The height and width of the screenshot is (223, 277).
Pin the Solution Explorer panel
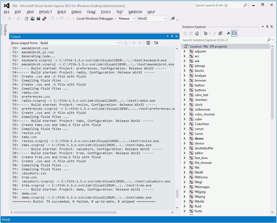tap(267, 27)
